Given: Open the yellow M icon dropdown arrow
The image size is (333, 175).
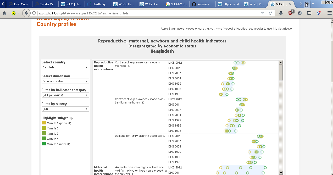Looking at the screenshot, I should tap(19, 13).
